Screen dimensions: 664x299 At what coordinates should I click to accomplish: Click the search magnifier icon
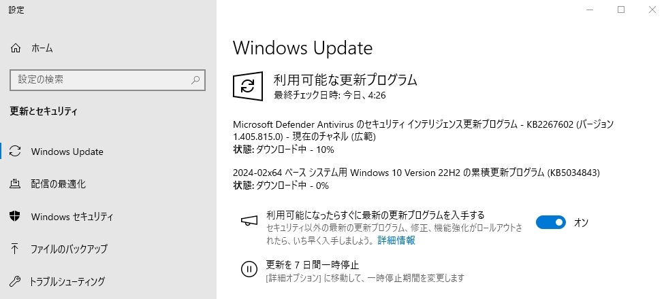click(x=196, y=80)
